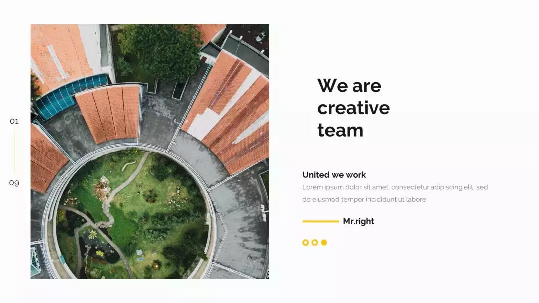The height and width of the screenshot is (303, 539).
Task: Click the "01" slide number
Action: click(x=14, y=121)
